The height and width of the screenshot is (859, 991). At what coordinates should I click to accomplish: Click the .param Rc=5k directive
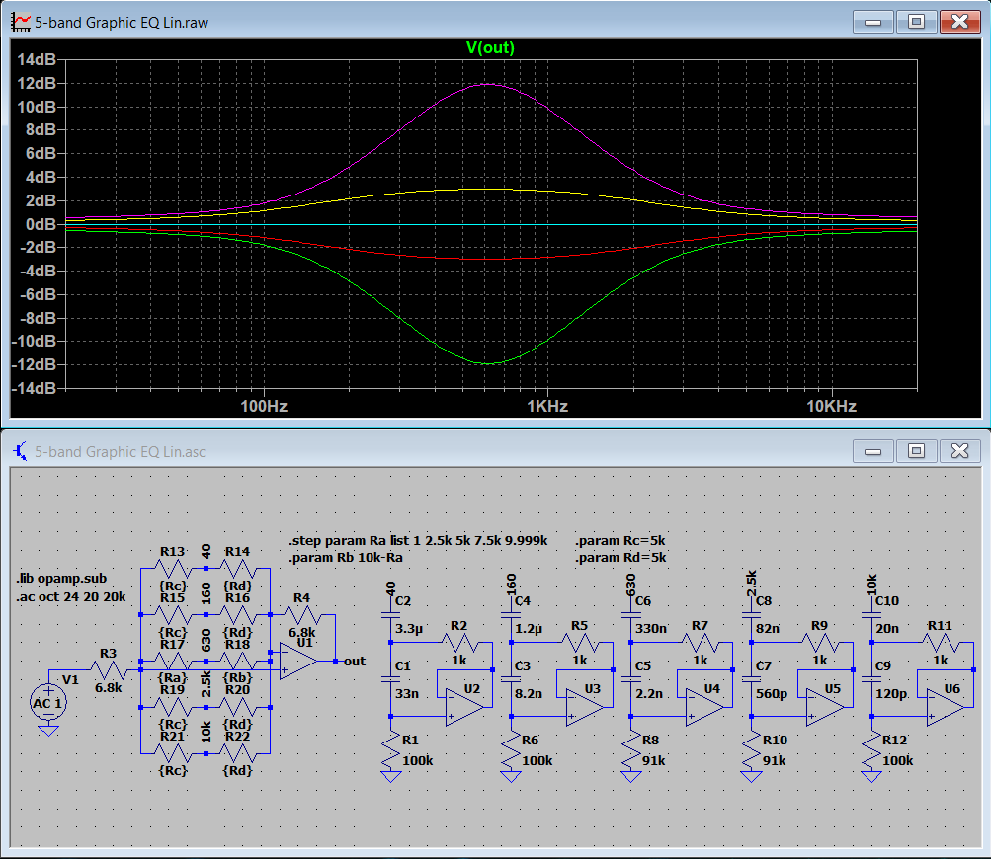620,541
